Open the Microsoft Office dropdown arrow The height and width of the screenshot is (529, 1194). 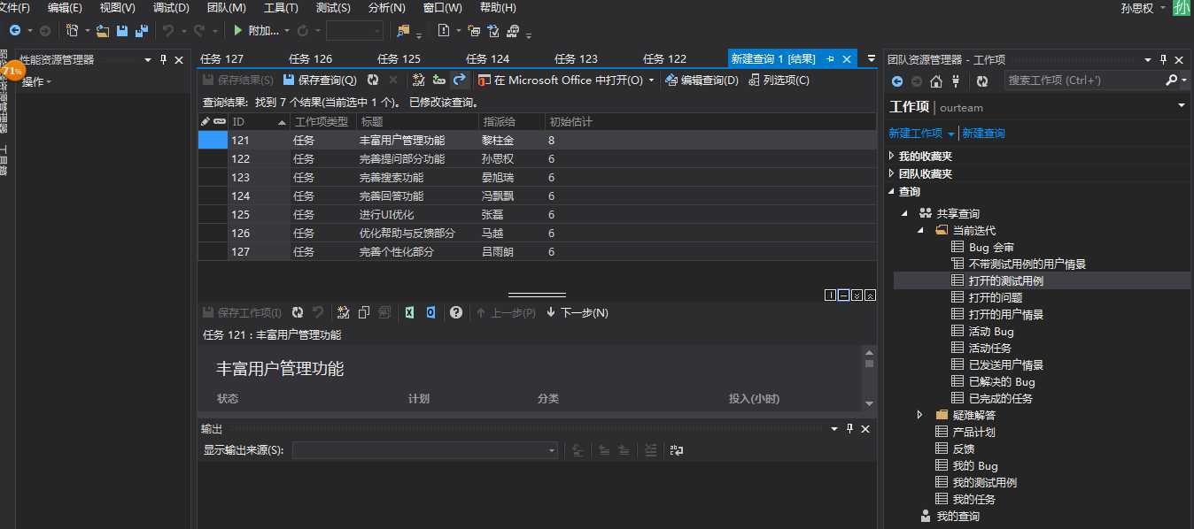(652, 80)
